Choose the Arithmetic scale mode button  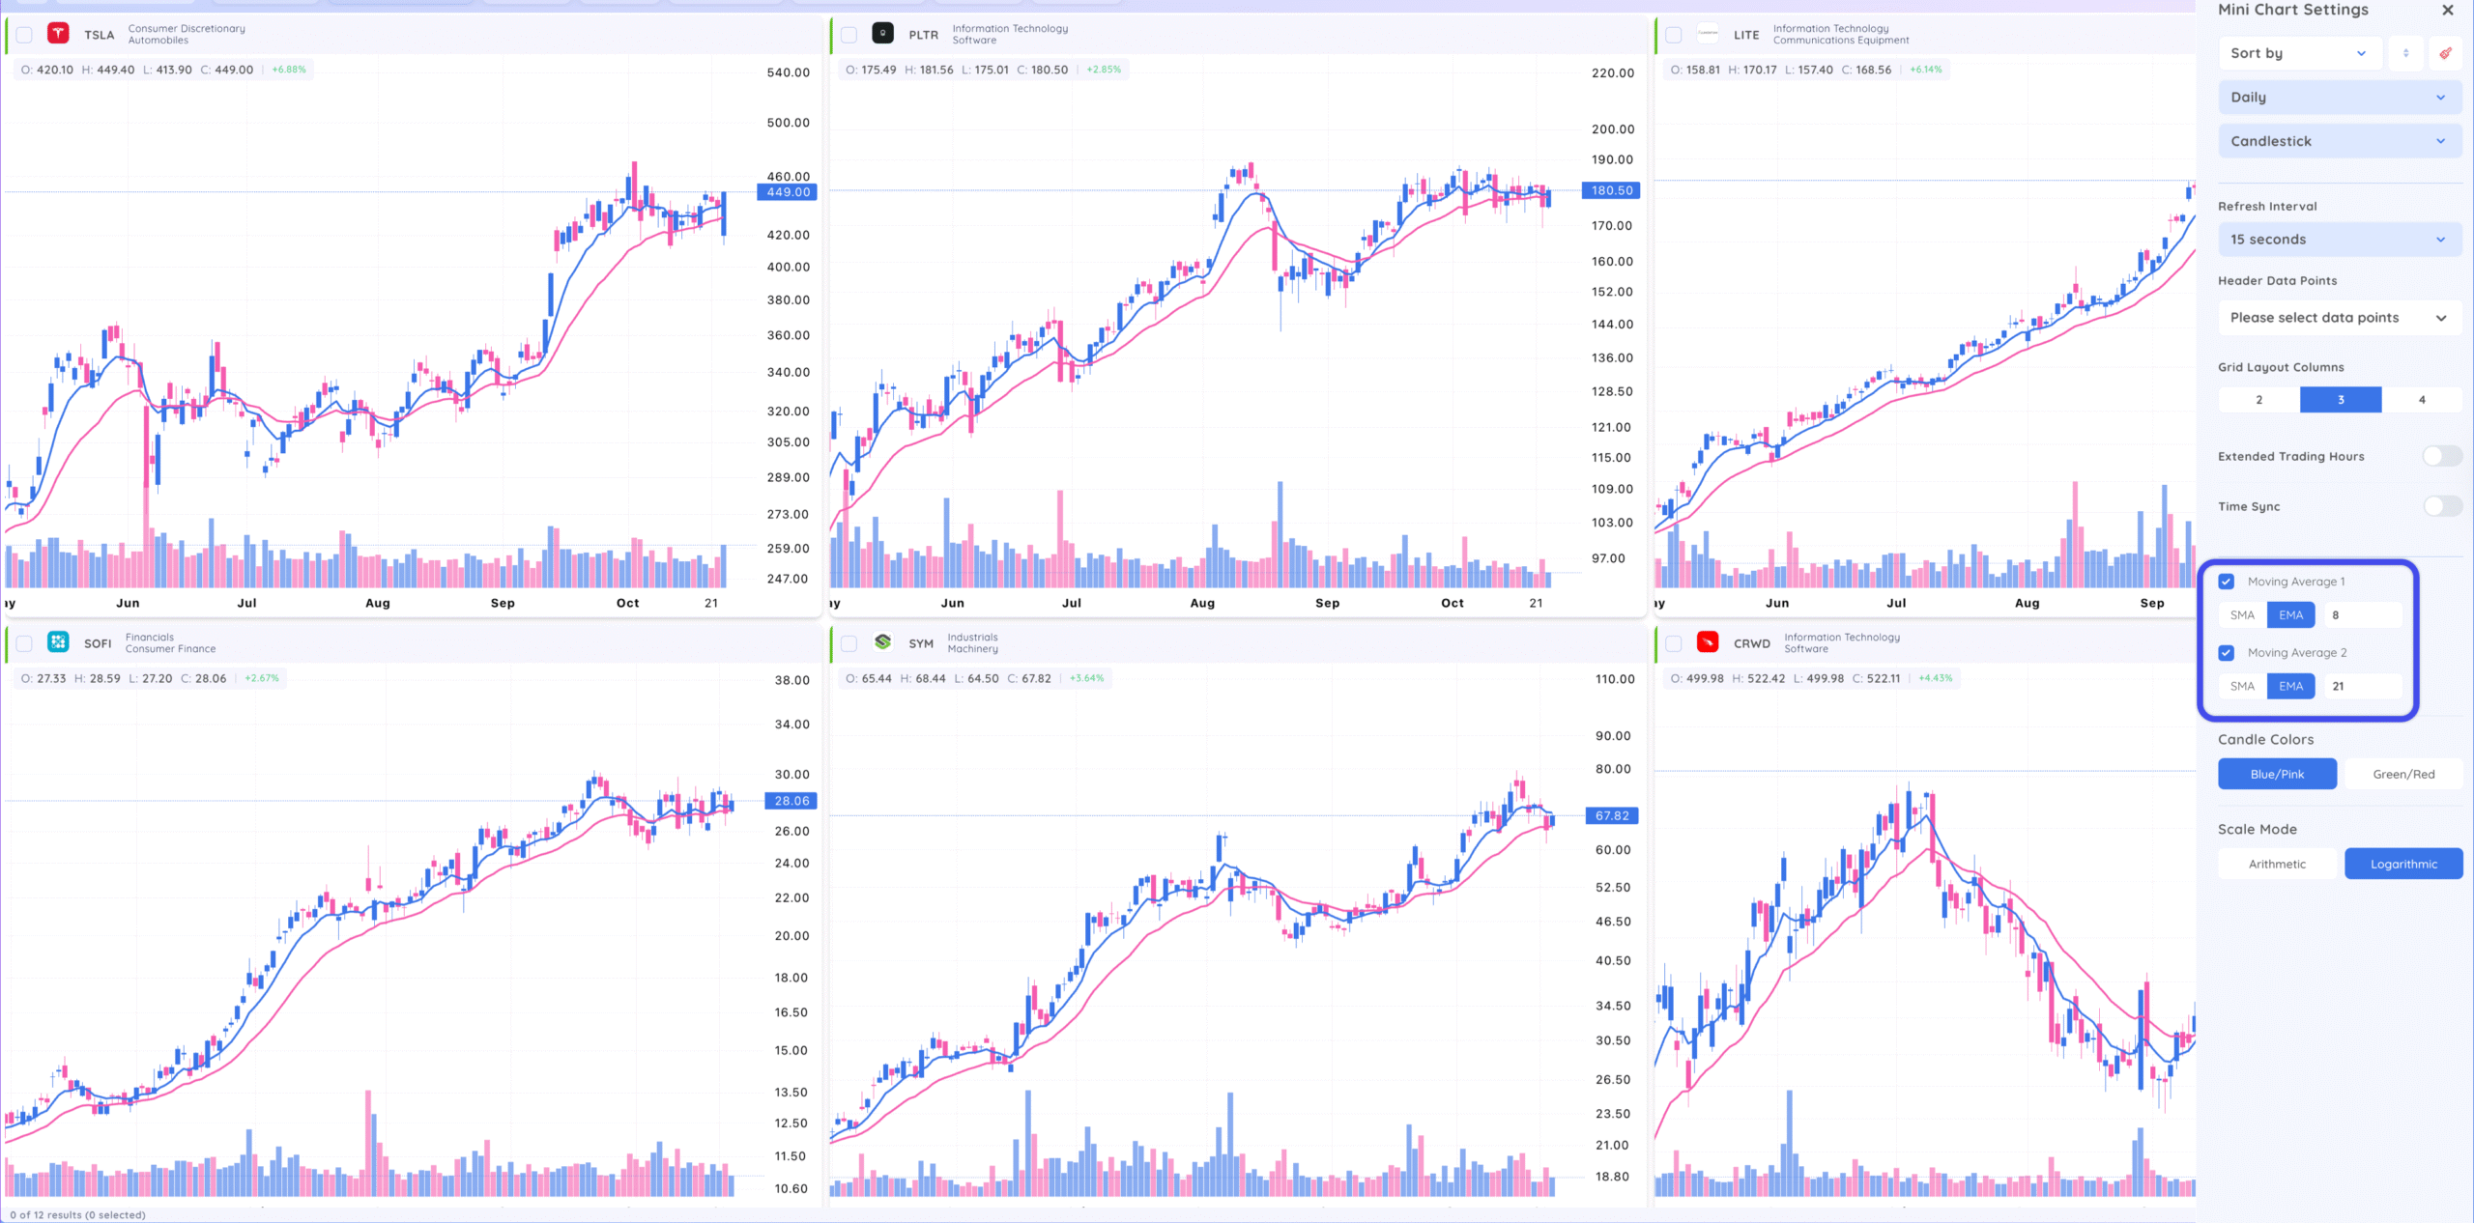[x=2277, y=865]
